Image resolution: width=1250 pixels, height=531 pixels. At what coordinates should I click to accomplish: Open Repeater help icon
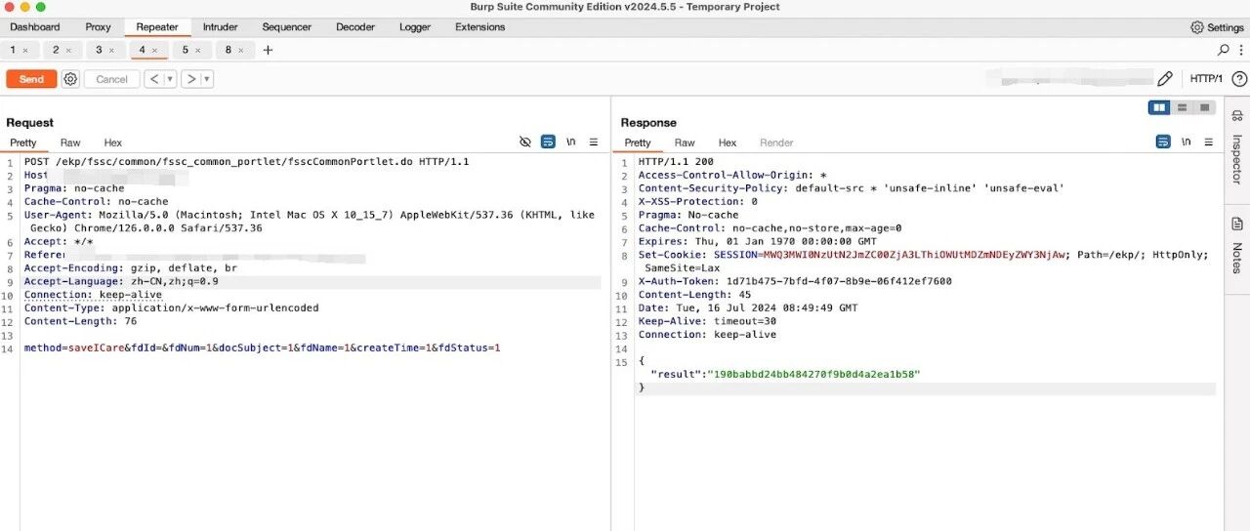[x=1239, y=79]
